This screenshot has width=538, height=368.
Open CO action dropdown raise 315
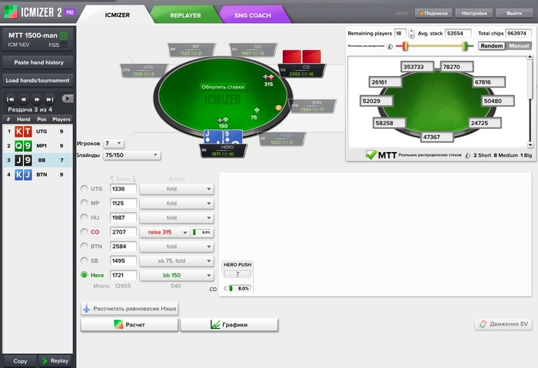click(x=164, y=232)
